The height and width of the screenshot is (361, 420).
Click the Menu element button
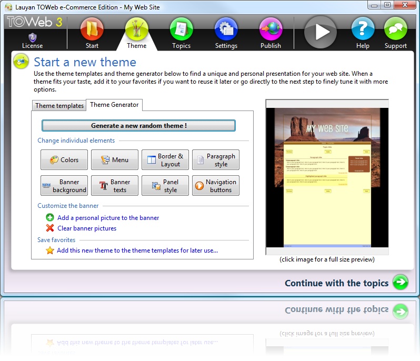[x=115, y=160]
